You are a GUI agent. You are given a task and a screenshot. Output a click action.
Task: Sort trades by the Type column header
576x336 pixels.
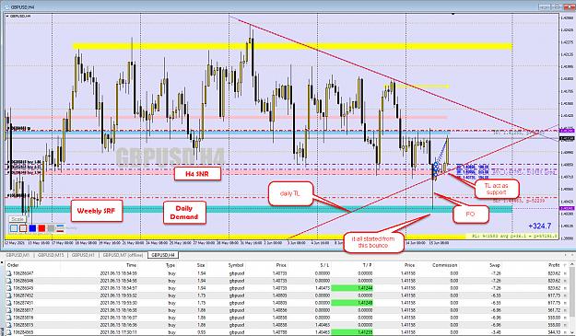170,265
